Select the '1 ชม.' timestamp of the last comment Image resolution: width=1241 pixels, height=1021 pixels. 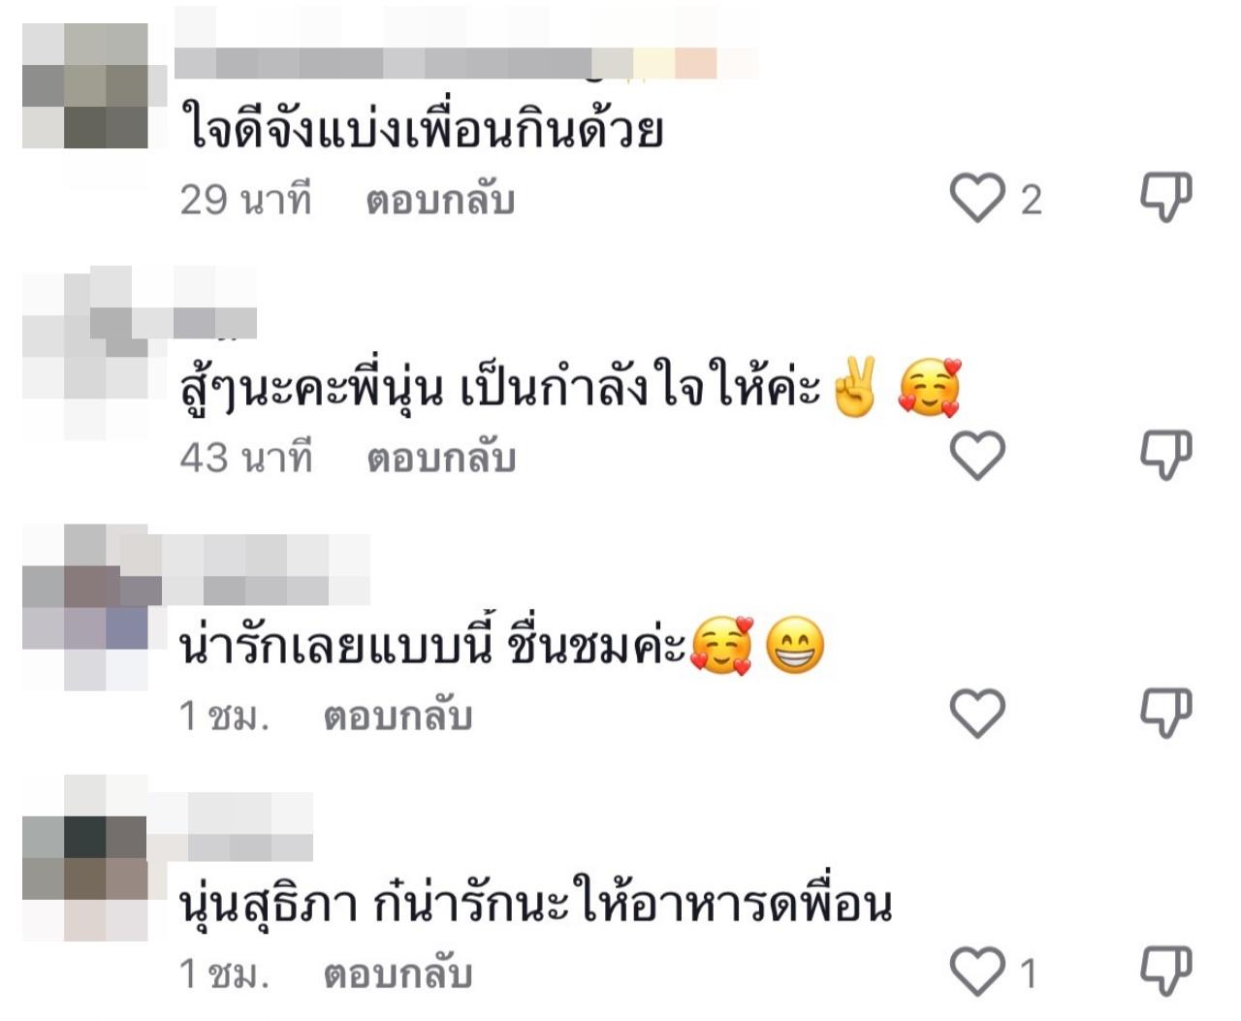point(224,973)
